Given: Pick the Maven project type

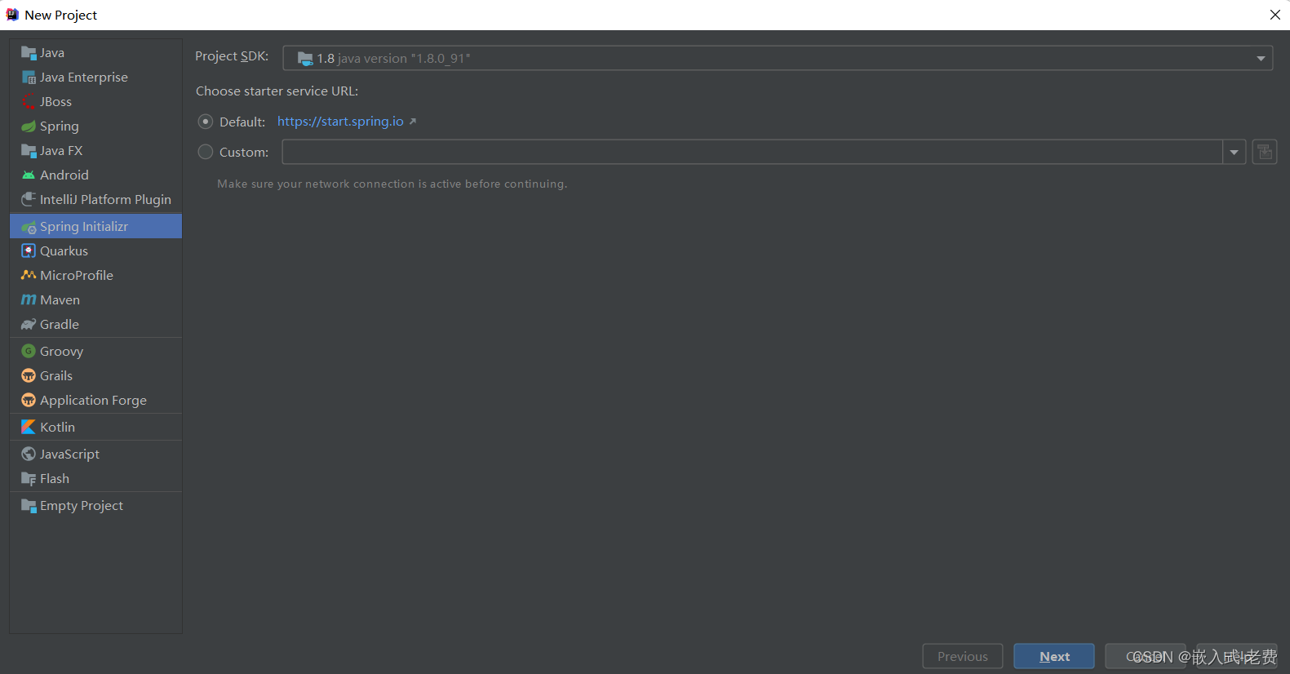Looking at the screenshot, I should click(95, 300).
